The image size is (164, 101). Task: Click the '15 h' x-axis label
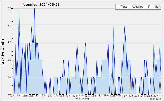(x=106, y=96)
